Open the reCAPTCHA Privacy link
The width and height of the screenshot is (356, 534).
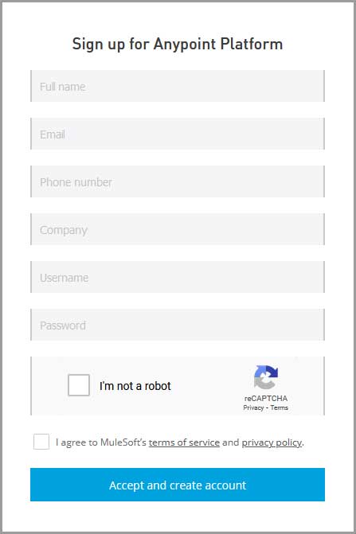pos(253,407)
